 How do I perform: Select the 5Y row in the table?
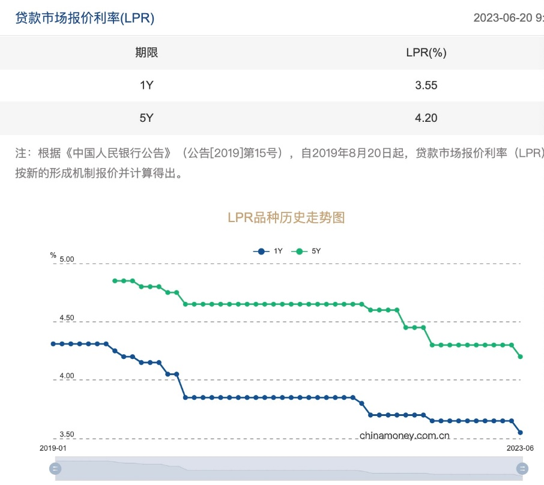tap(147, 118)
